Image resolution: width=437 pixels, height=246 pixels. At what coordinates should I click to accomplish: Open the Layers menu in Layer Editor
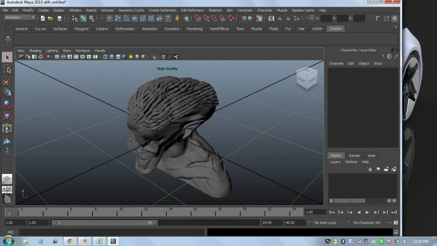pyautogui.click(x=335, y=162)
